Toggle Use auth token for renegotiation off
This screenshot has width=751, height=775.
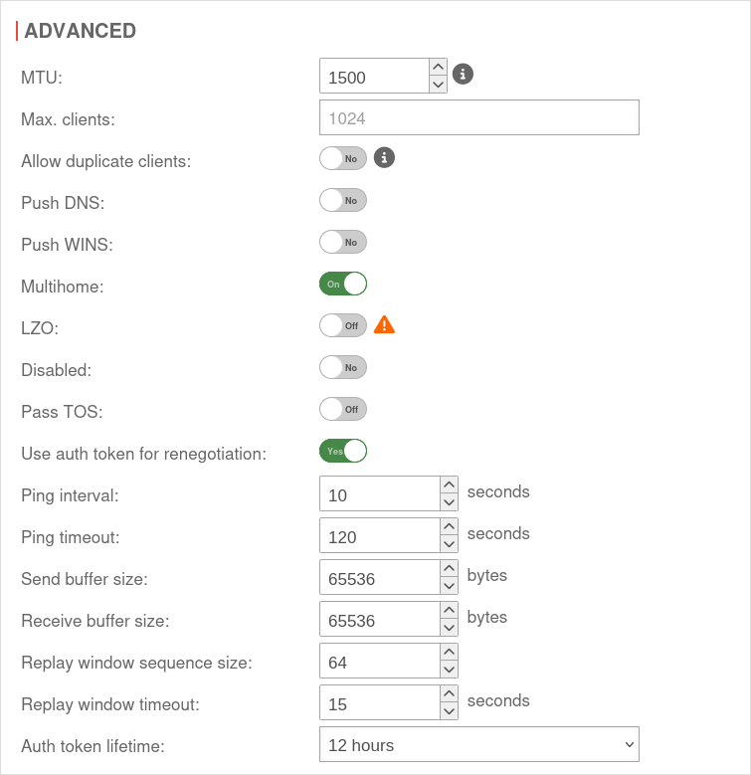[x=343, y=451]
